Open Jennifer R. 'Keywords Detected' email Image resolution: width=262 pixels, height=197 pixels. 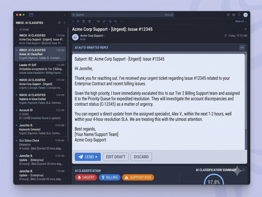[40, 129]
